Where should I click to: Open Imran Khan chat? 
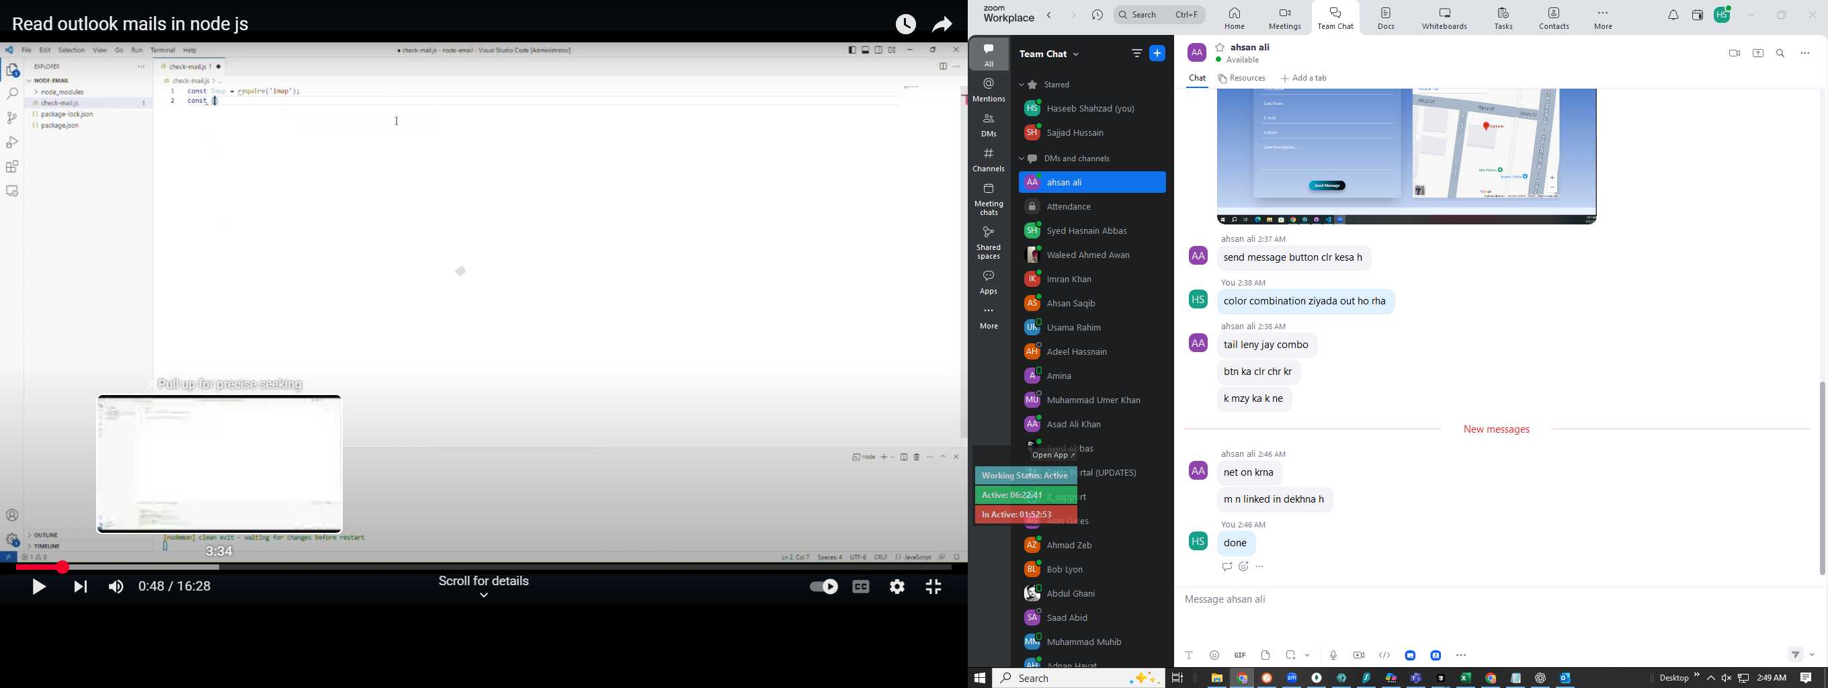pyautogui.click(x=1092, y=279)
